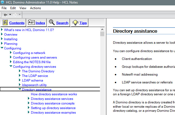Expand Configuring users and servers triangle
The height and width of the screenshot is (115, 175).
pyautogui.click(x=11, y=57)
